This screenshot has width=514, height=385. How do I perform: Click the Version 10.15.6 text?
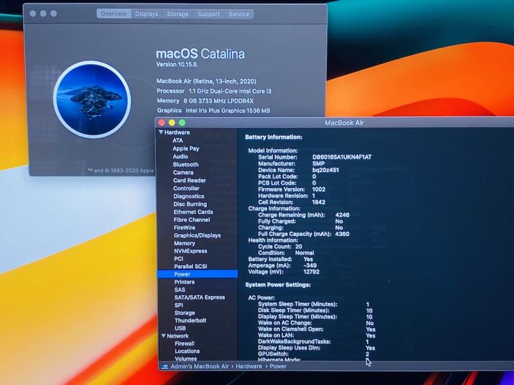coord(176,65)
